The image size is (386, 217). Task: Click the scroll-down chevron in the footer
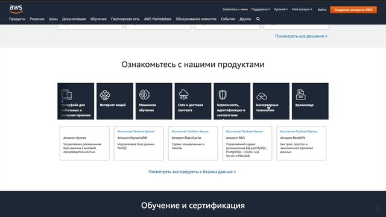[x=378, y=207]
